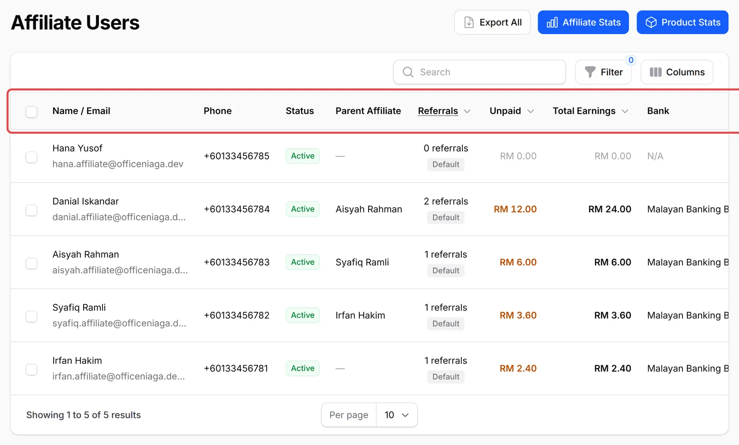Click the name Syafiq Ramli in the Name column

coord(79,308)
